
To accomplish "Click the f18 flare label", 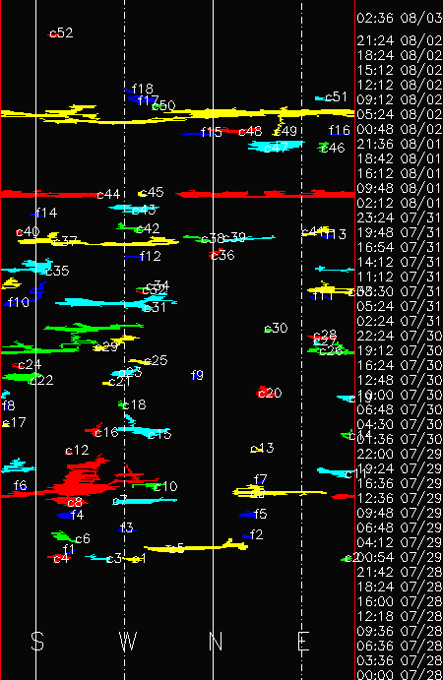I will (x=143, y=89).
